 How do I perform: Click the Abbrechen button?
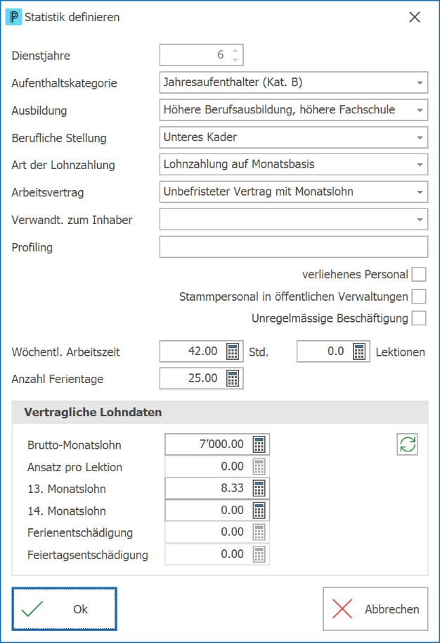375,609
